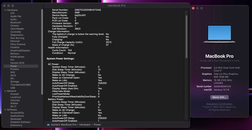Viewport: 252px width, 130px height.
Task: Select ATA in the sidebar
Action: click(x=12, y=13)
